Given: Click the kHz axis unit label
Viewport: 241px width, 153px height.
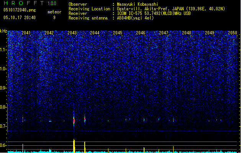Looking at the screenshot, I should tap(3, 31).
